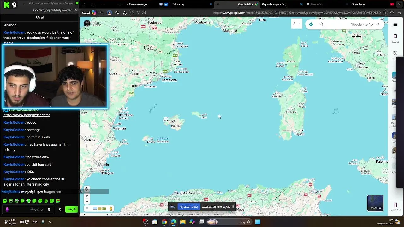Open Google Chrome from taskbar
The height and width of the screenshot is (227, 404).
164,222
